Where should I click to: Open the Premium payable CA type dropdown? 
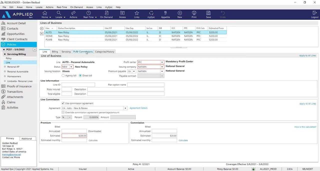[x=134, y=71]
